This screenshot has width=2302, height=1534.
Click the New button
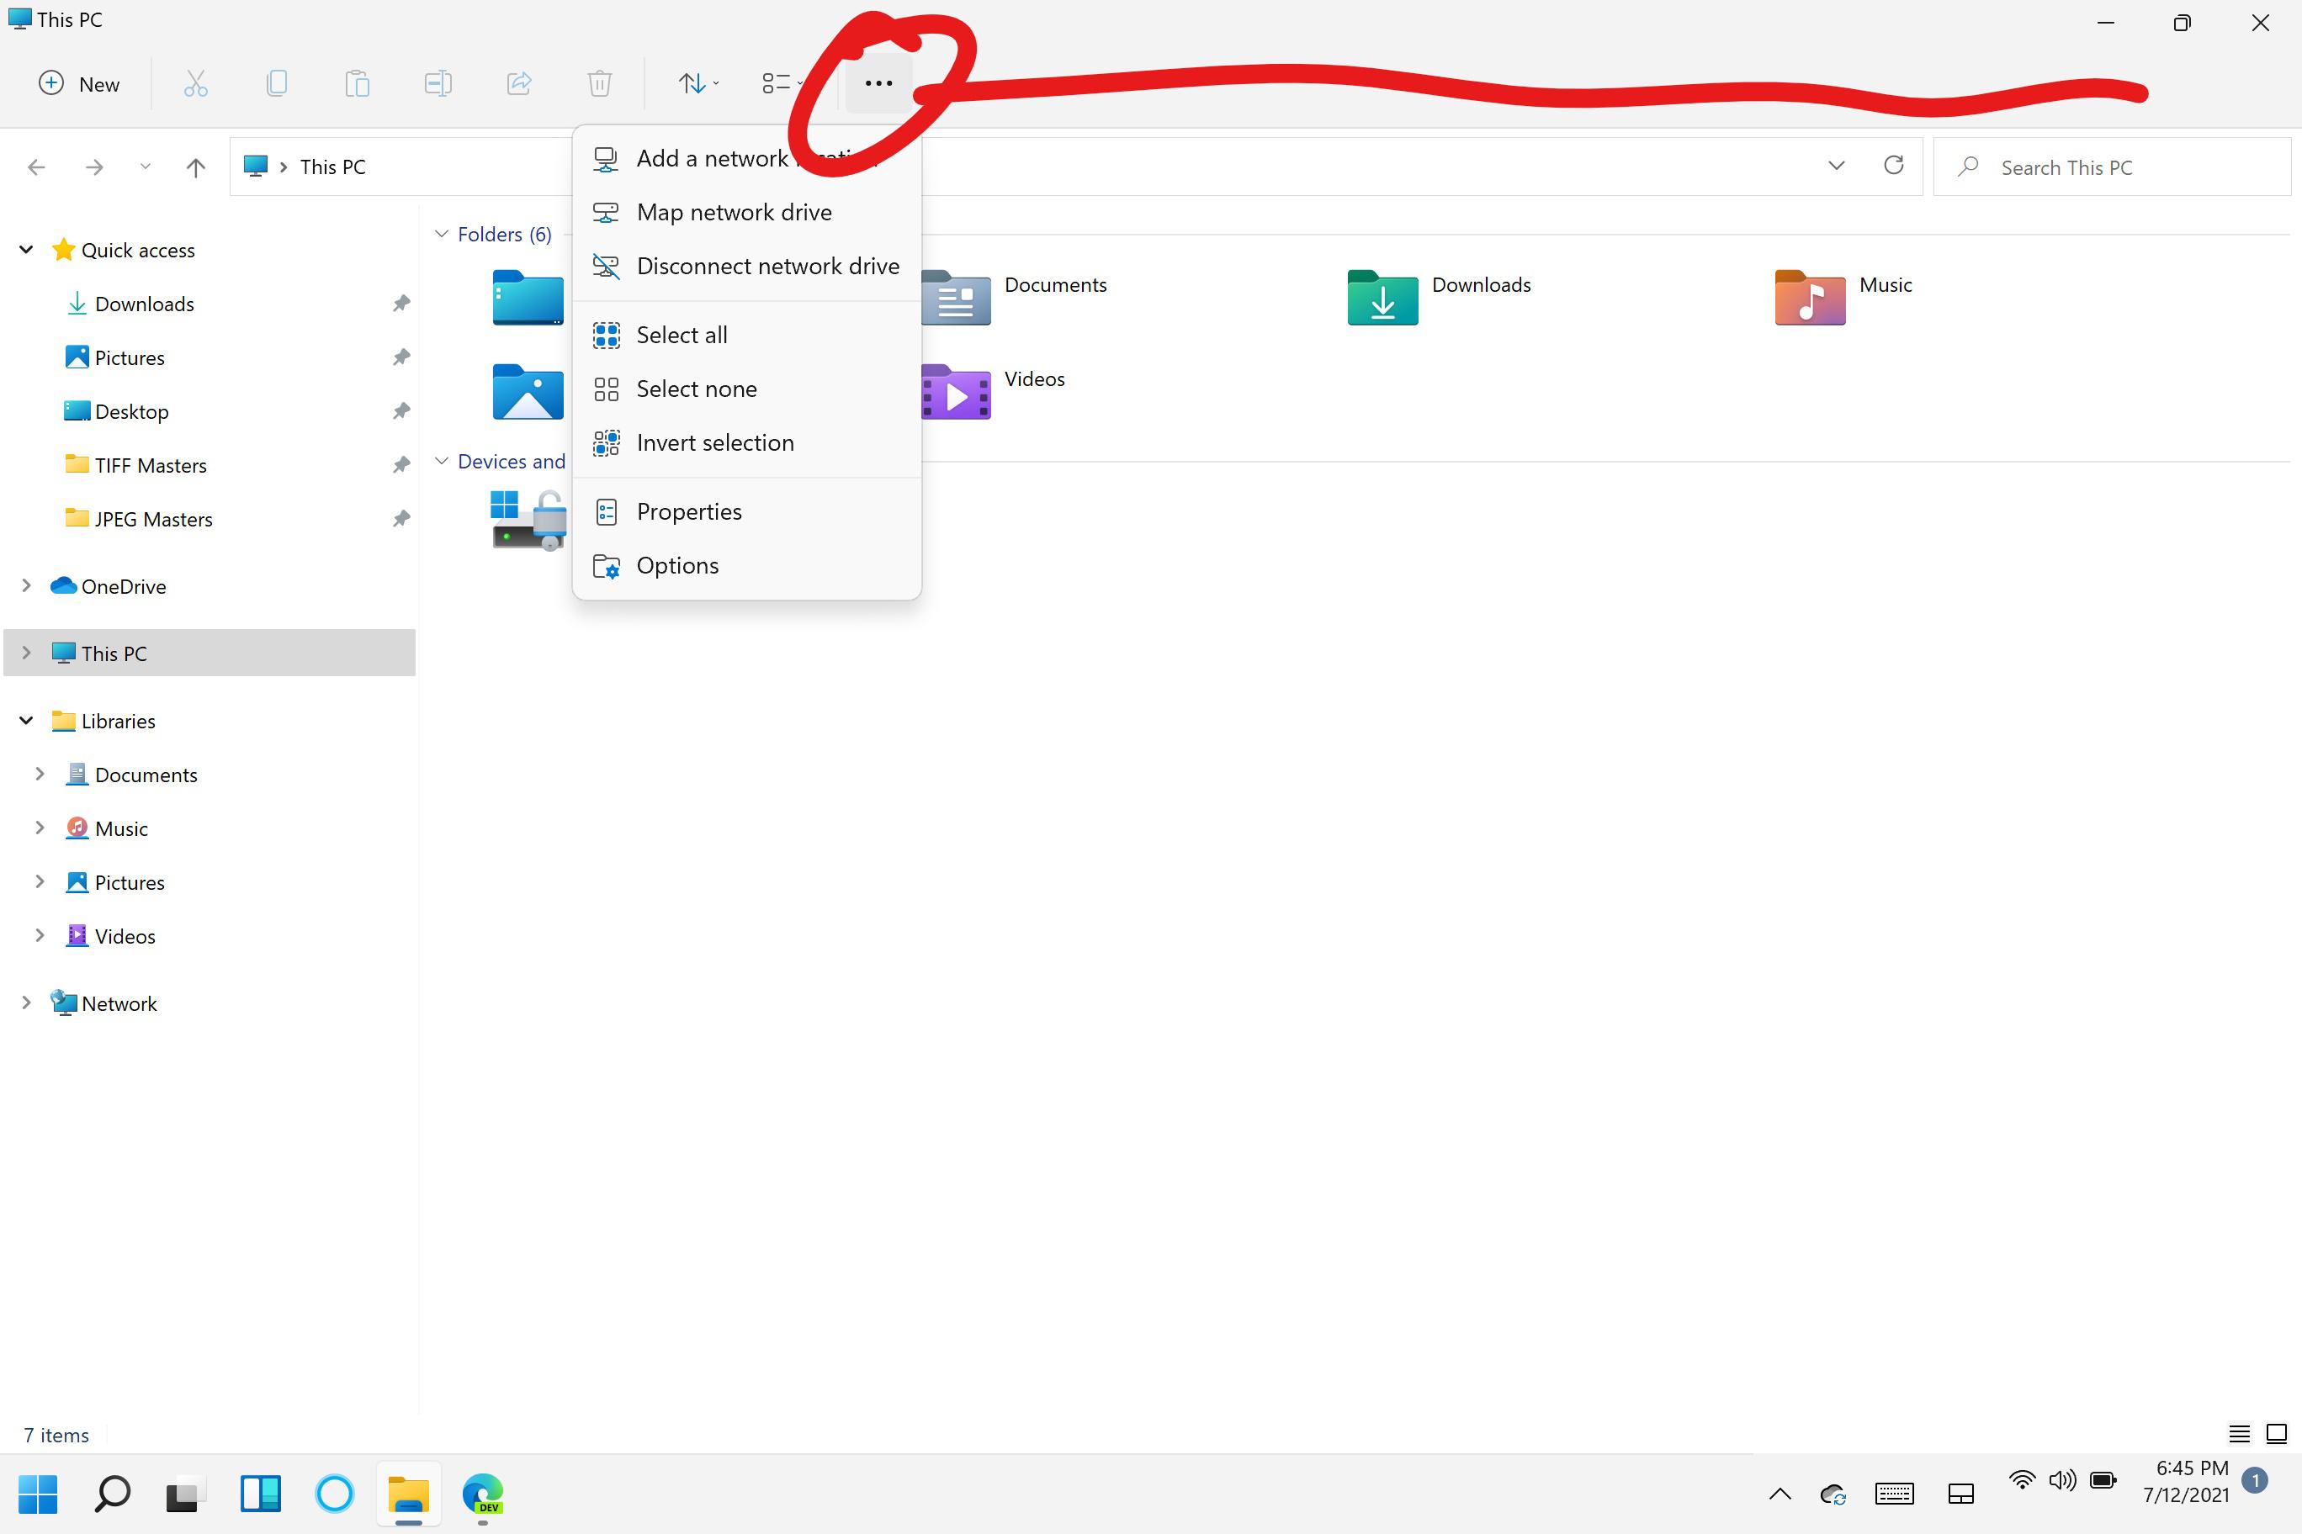78,83
